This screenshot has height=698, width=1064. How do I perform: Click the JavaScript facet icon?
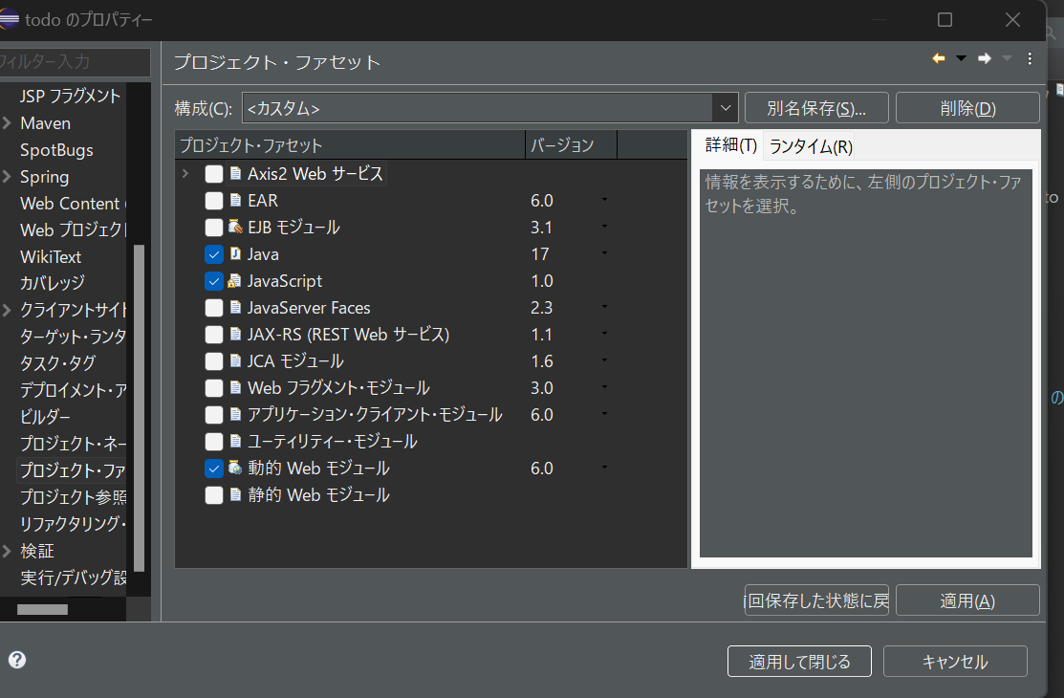(235, 281)
